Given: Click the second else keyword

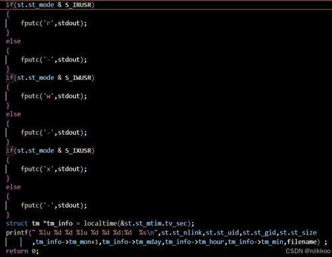Looking at the screenshot, I should [x=13, y=114].
